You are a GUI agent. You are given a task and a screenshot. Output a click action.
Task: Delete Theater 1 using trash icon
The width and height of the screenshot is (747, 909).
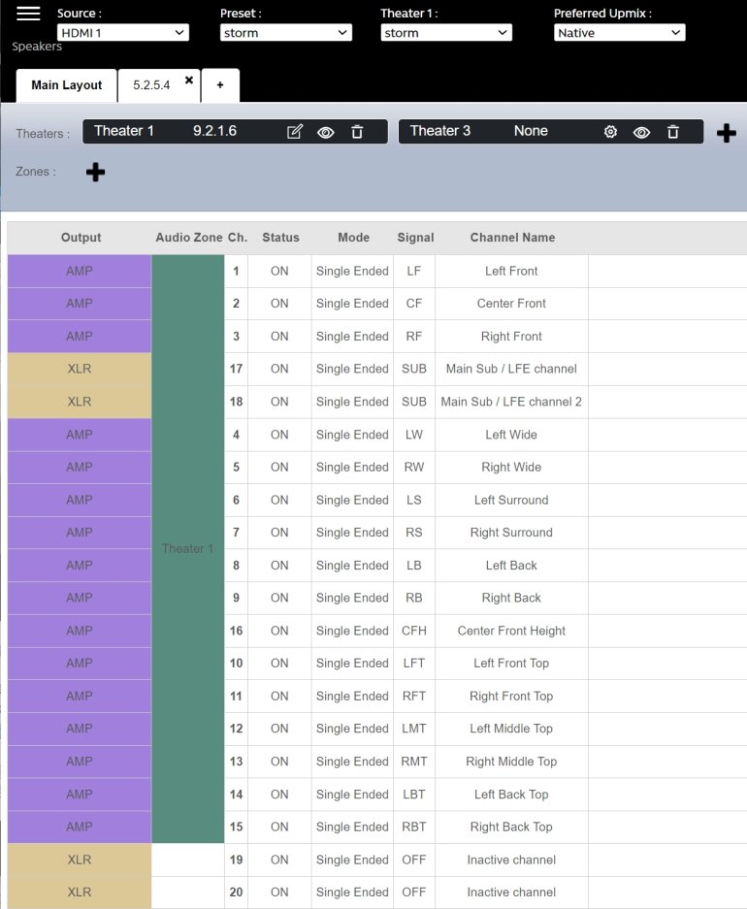tap(357, 132)
